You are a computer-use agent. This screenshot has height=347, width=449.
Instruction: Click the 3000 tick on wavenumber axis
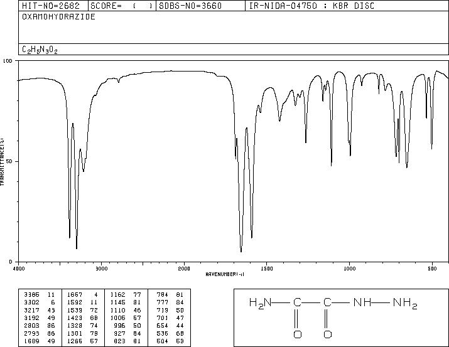coord(101,269)
